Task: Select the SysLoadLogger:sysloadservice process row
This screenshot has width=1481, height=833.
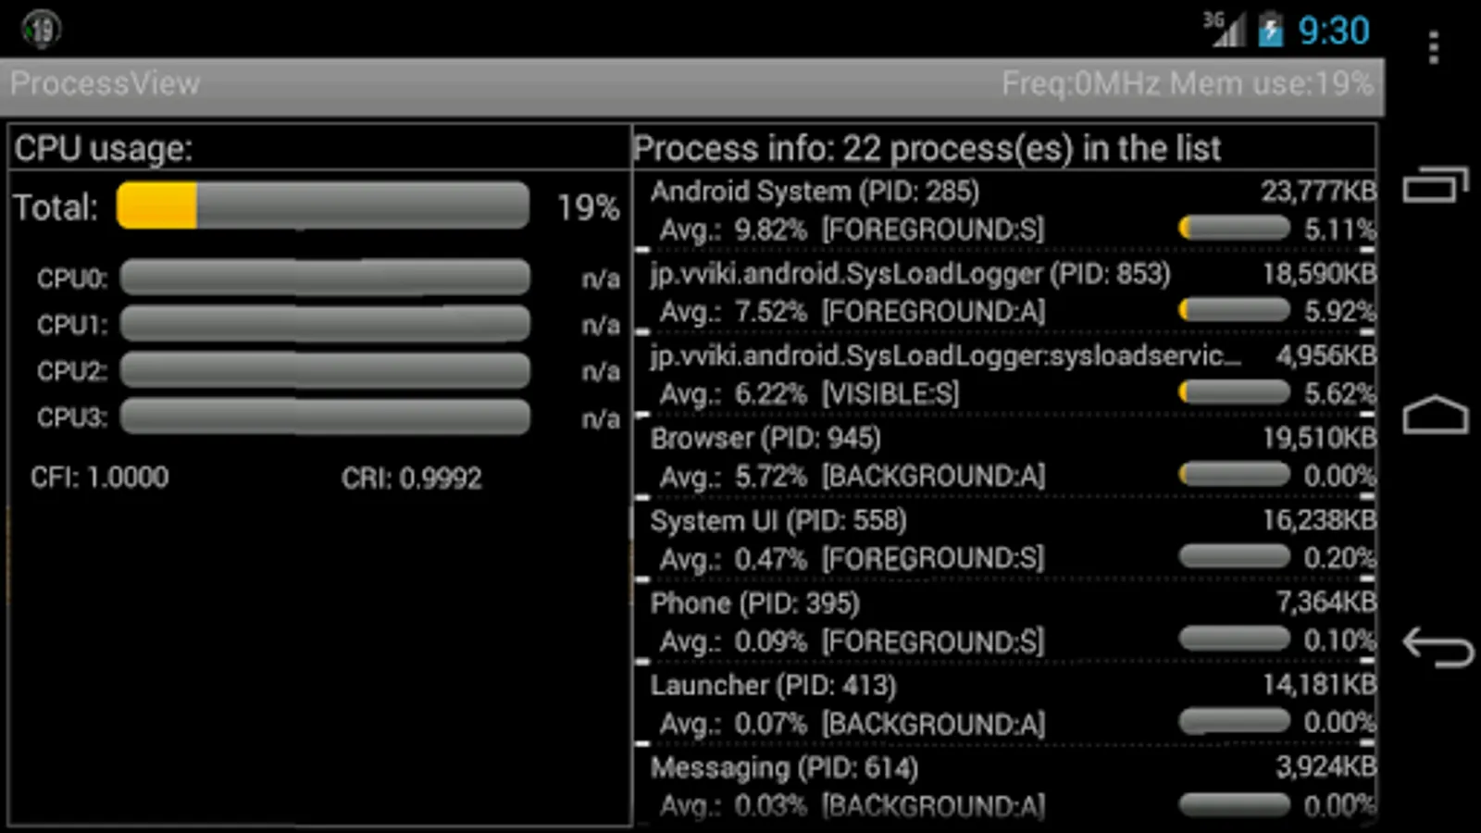Action: 1005,374
